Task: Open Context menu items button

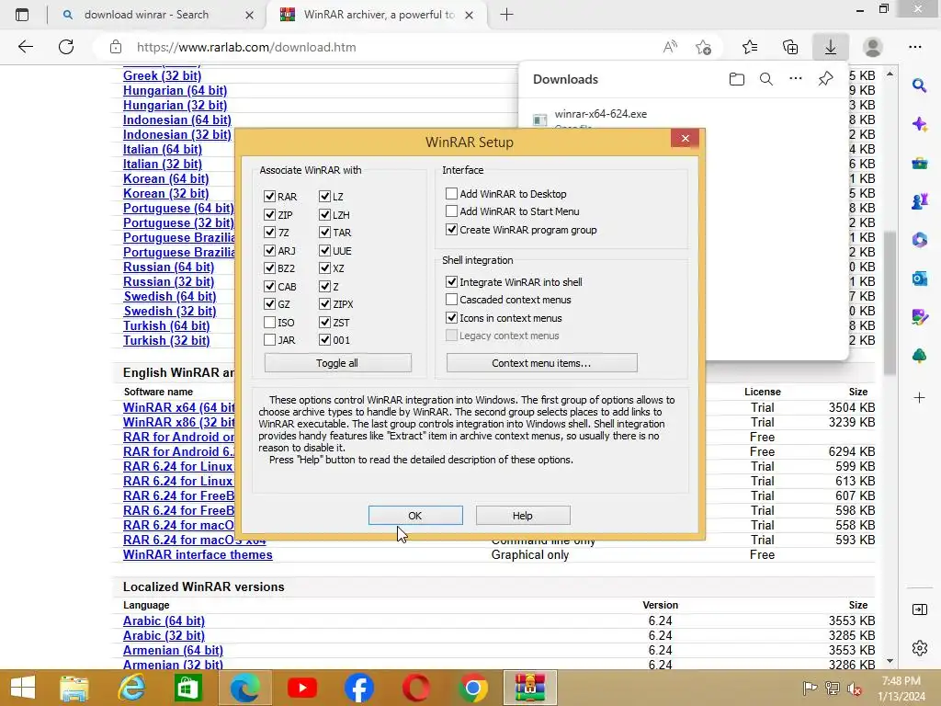Action: pyautogui.click(x=541, y=362)
